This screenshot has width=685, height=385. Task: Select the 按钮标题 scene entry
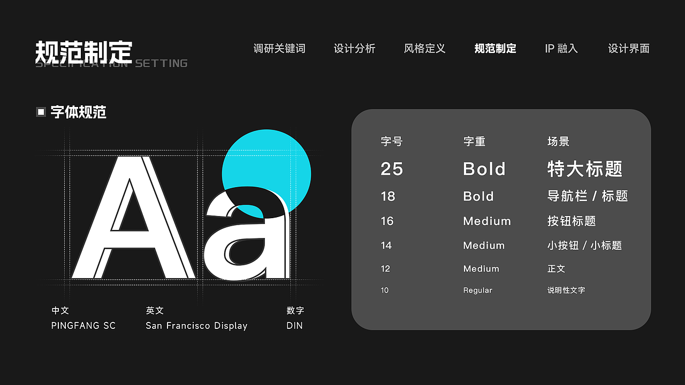[571, 221]
